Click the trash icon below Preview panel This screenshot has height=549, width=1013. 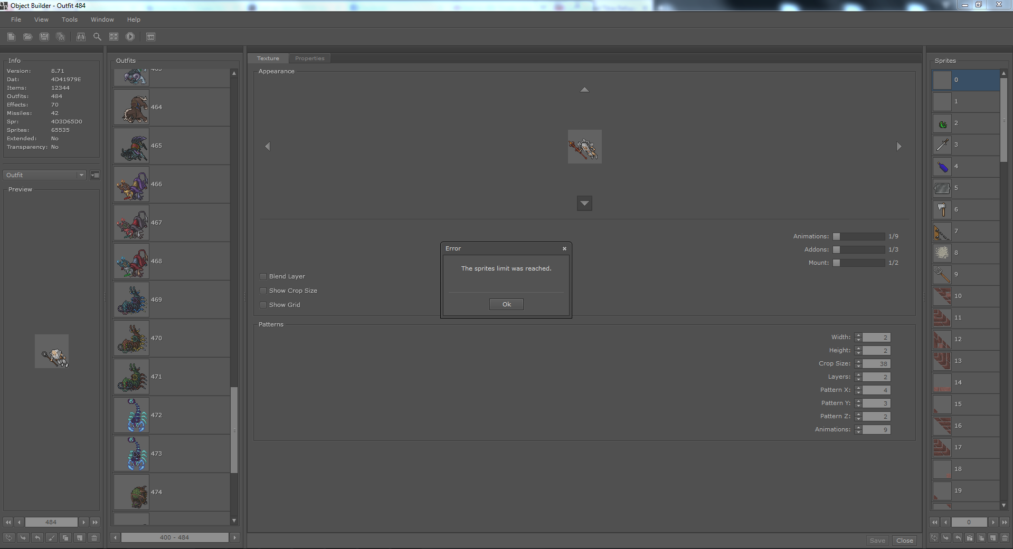coord(94,538)
